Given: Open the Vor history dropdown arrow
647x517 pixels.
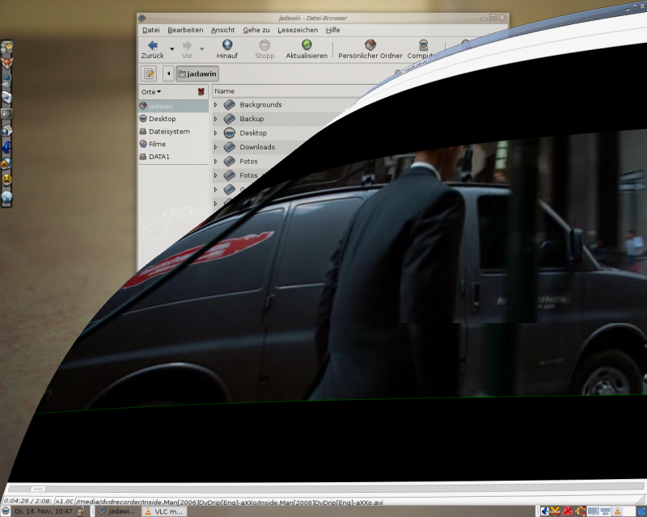Looking at the screenshot, I should [201, 48].
